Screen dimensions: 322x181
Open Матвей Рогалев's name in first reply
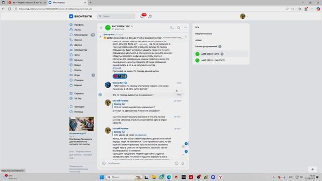coord(120,101)
